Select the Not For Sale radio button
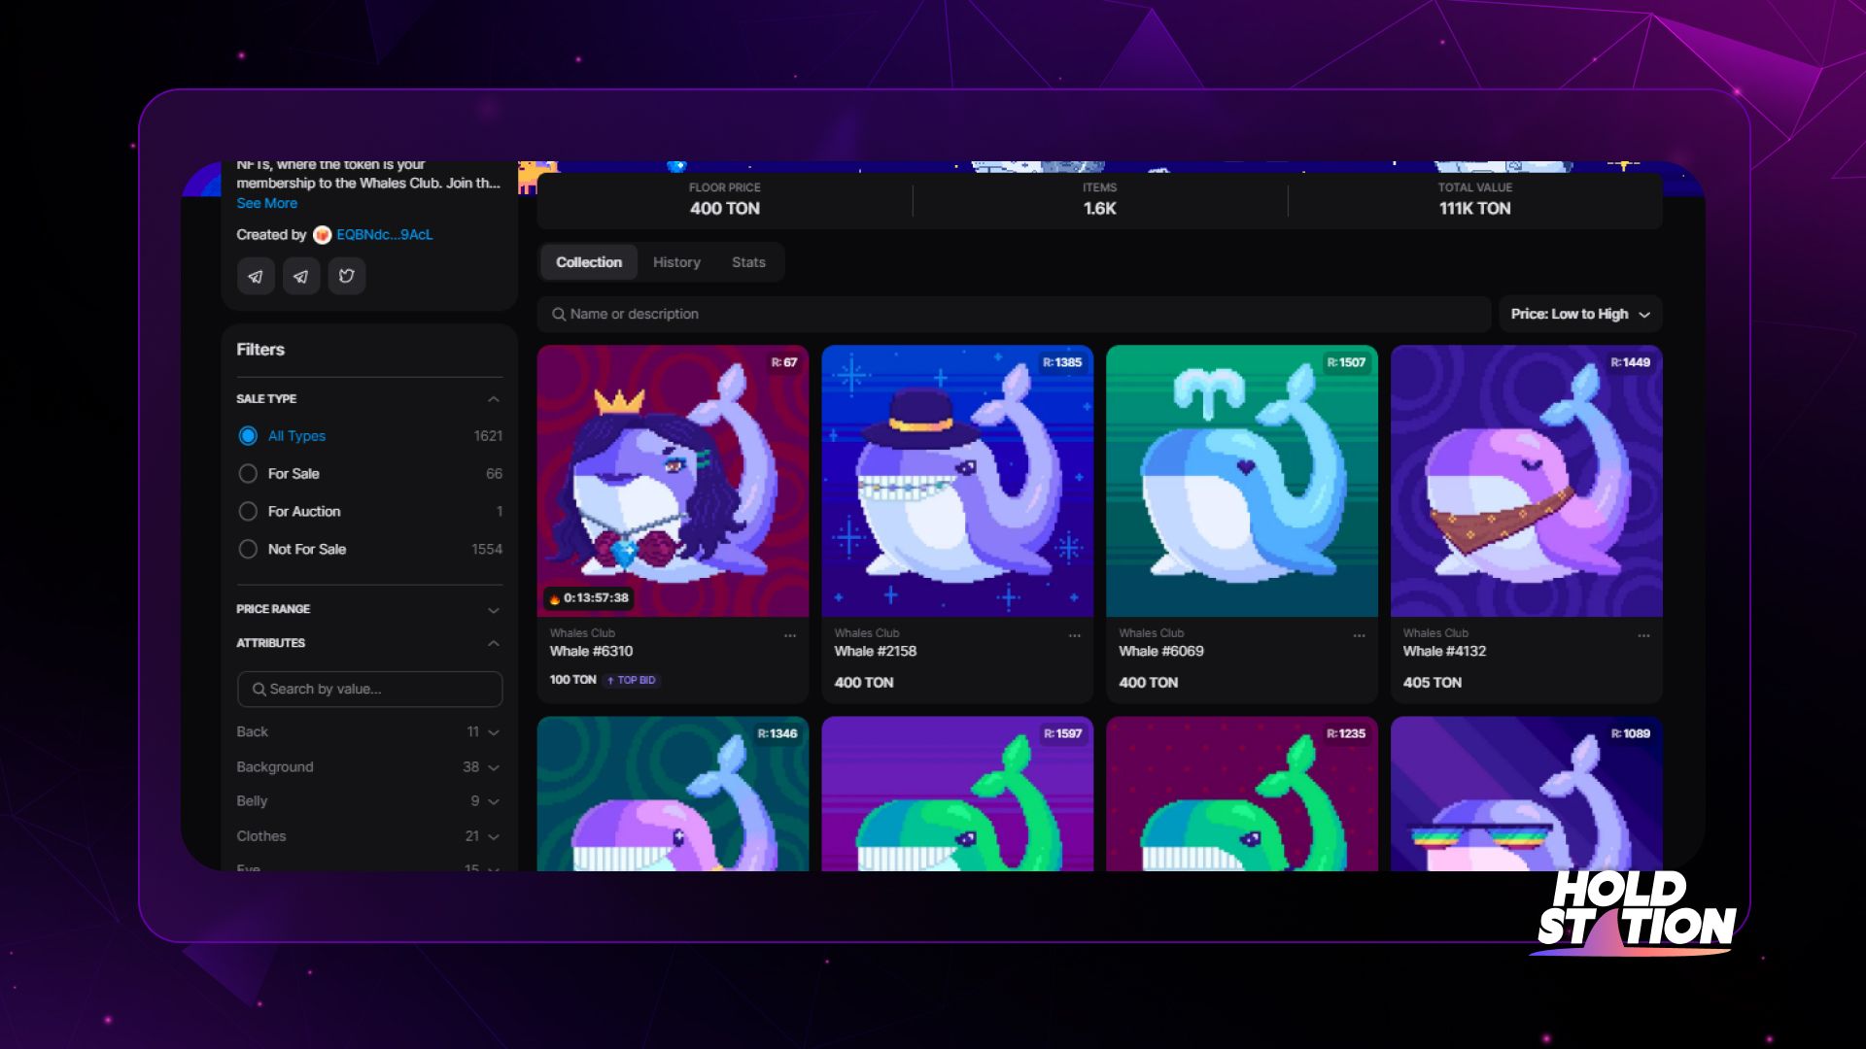Viewport: 1866px width, 1049px height. (248, 550)
